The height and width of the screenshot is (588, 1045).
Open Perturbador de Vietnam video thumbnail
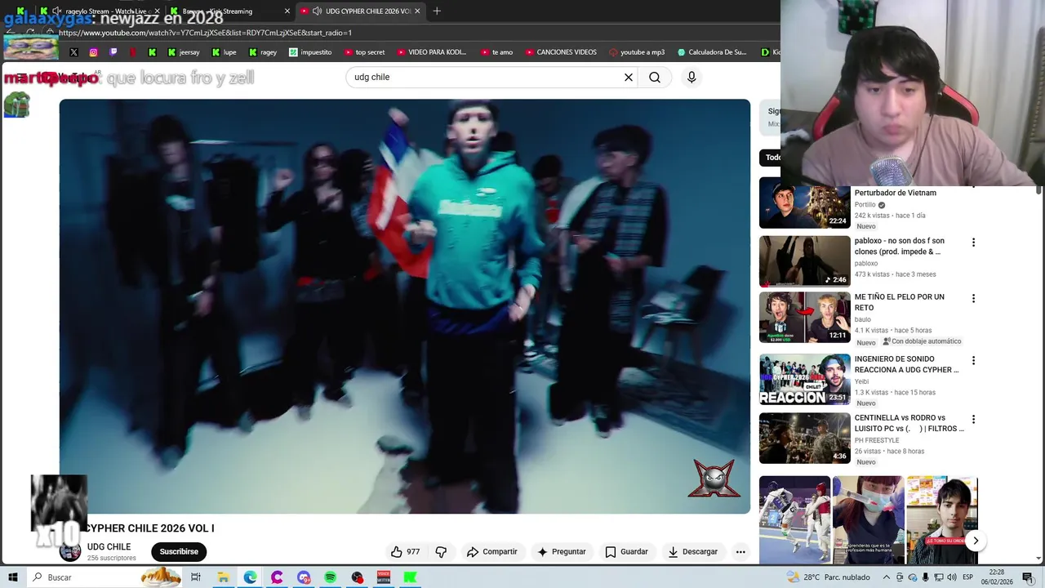[805, 203]
